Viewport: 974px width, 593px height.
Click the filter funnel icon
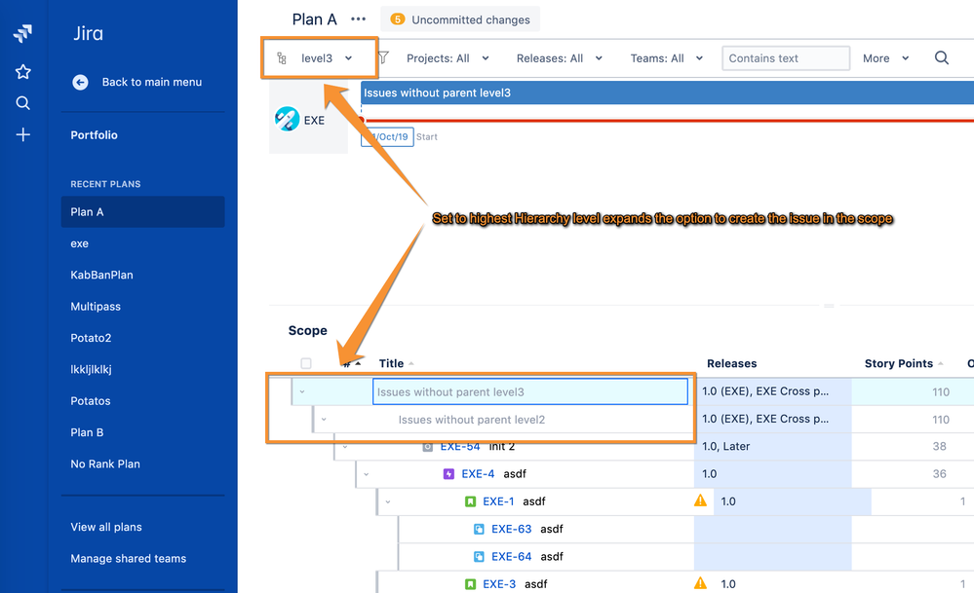[x=383, y=57]
